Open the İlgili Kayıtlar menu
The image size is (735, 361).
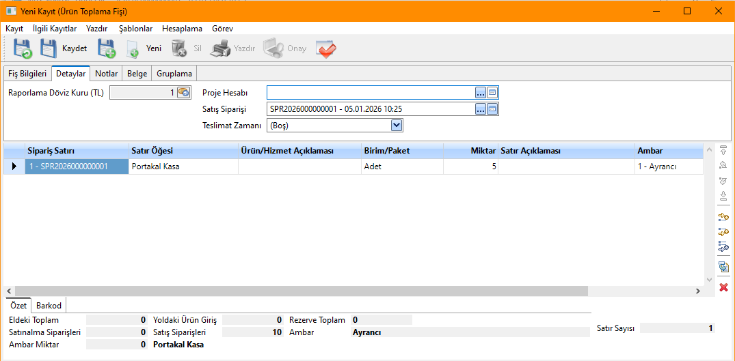pos(55,29)
